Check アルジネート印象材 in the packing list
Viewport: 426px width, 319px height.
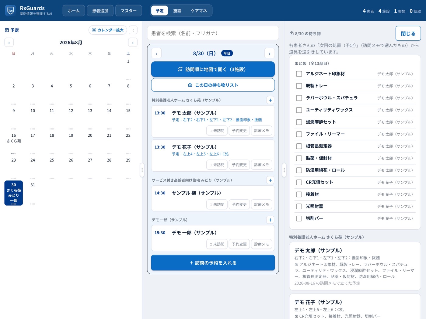tap(299, 74)
